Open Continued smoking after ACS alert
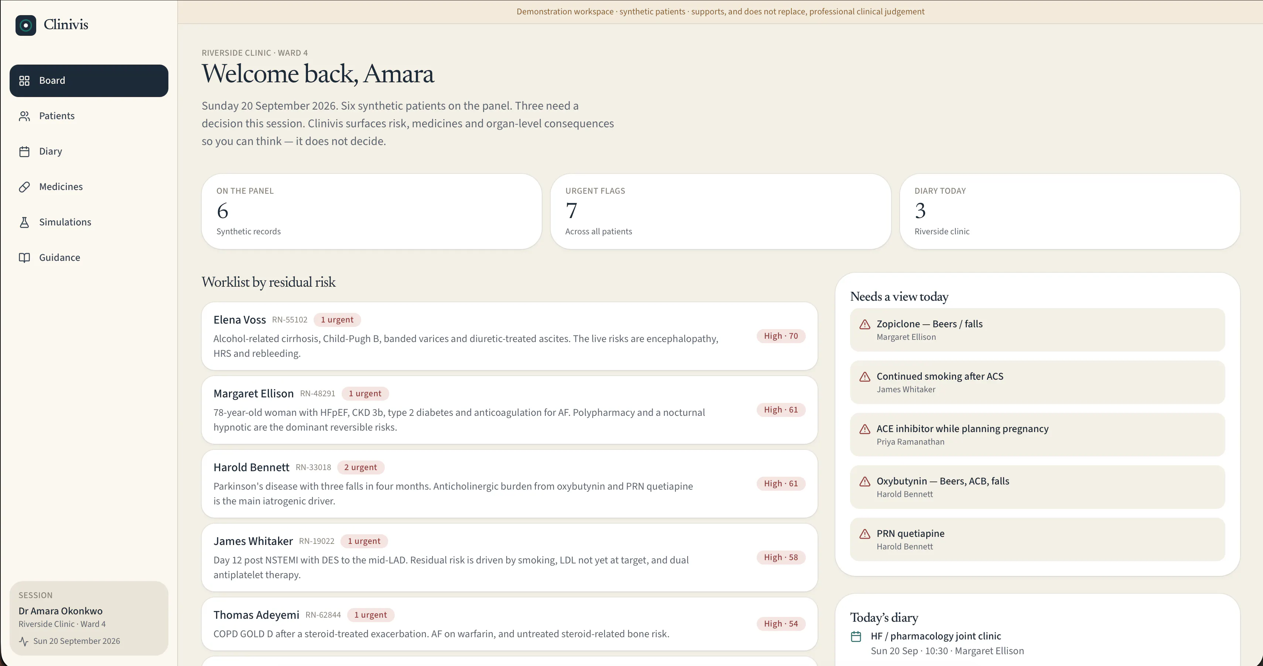Screen dimensions: 1263x666 click(x=1037, y=383)
